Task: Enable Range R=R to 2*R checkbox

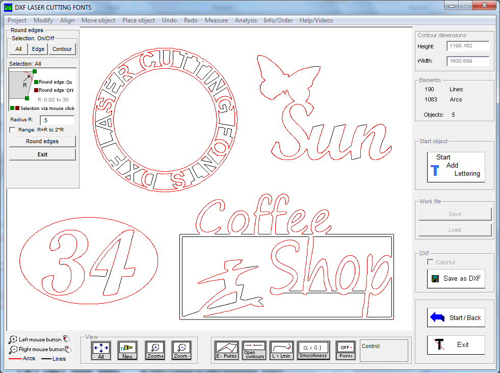Action: (x=13, y=130)
